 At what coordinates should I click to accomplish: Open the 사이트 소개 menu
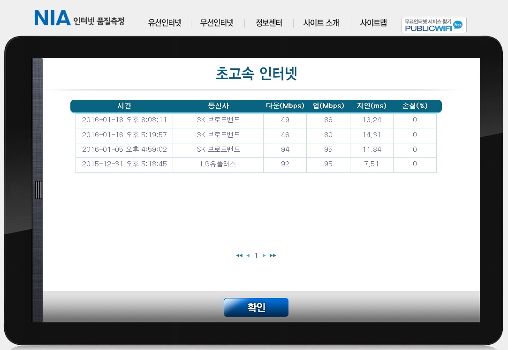click(x=321, y=23)
